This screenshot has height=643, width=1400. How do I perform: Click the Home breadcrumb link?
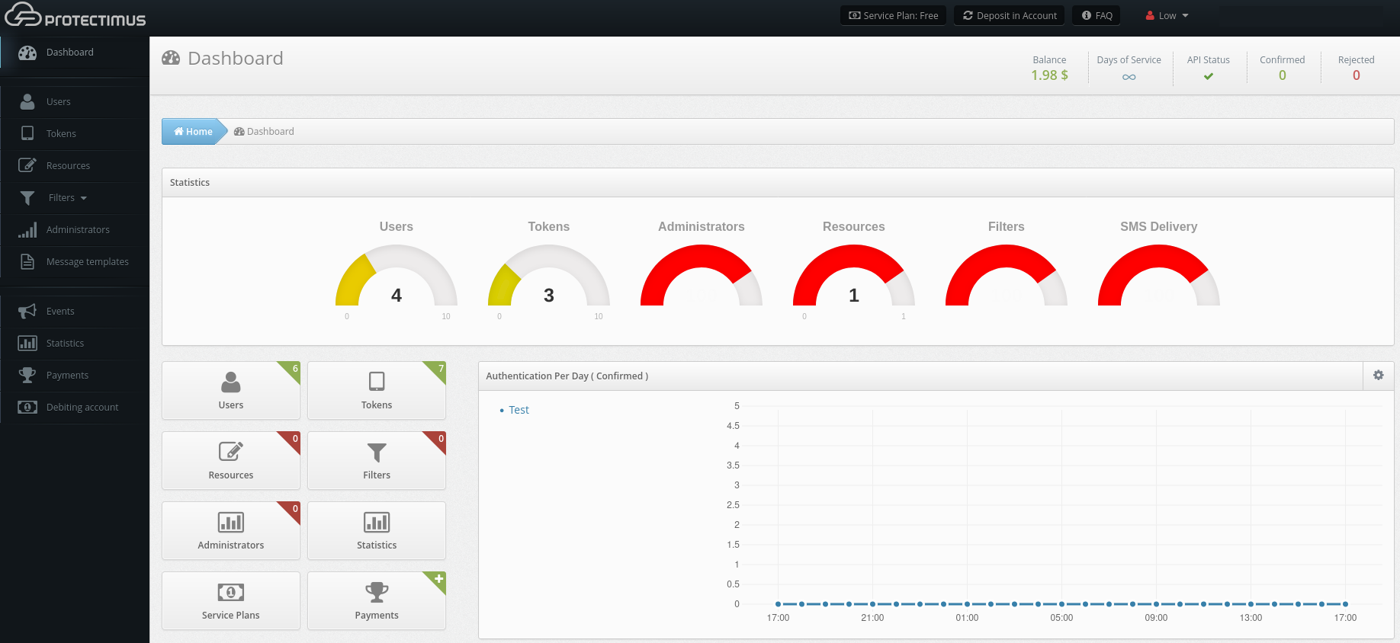tap(194, 132)
